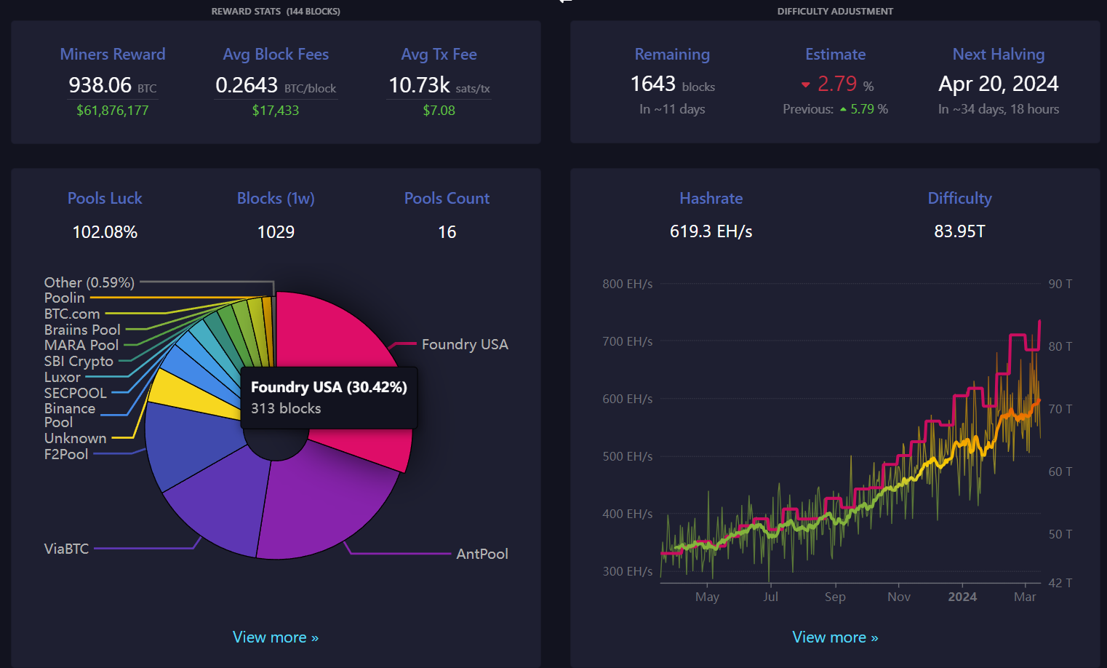The image size is (1107, 668).
Task: Select the SBI Crypto label
Action: pyautogui.click(x=79, y=362)
